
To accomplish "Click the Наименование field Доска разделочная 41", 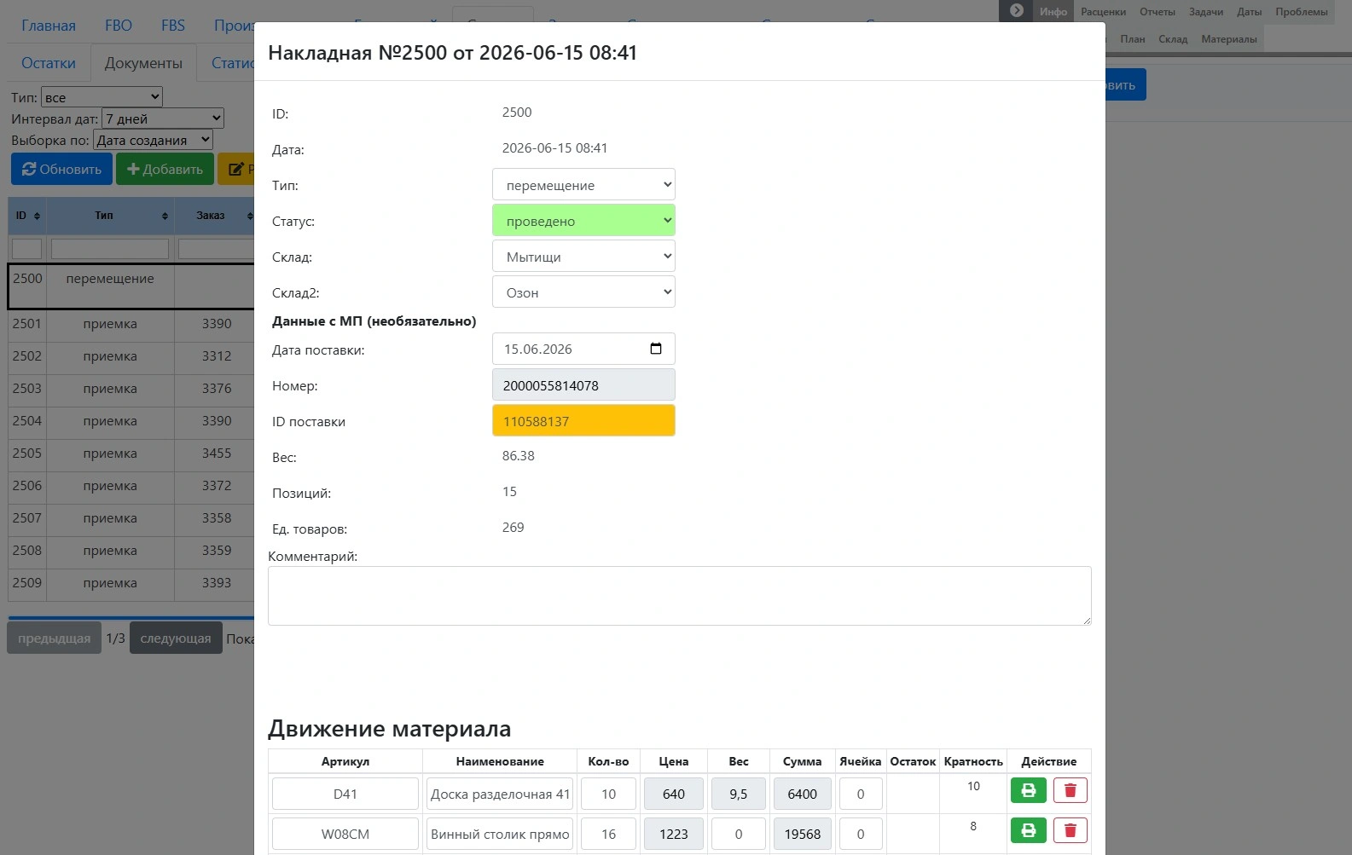I will click(500, 794).
